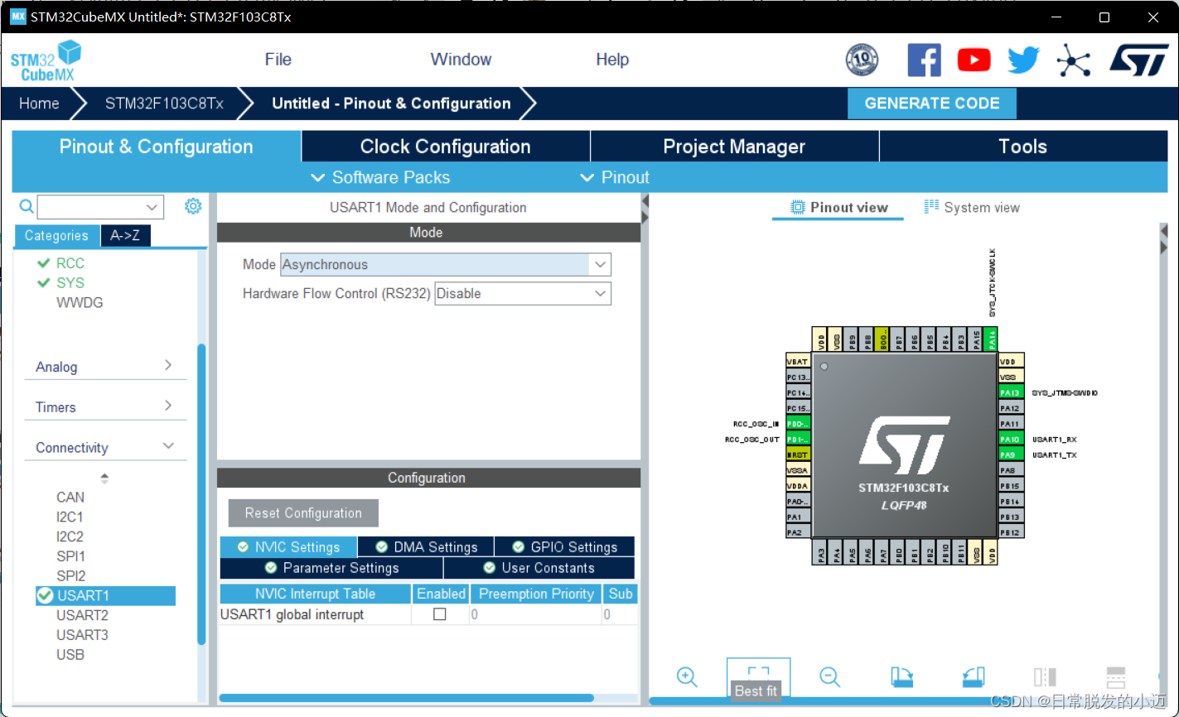The width and height of the screenshot is (1179, 717).
Task: Switch to Tools tab
Action: coord(1023,147)
